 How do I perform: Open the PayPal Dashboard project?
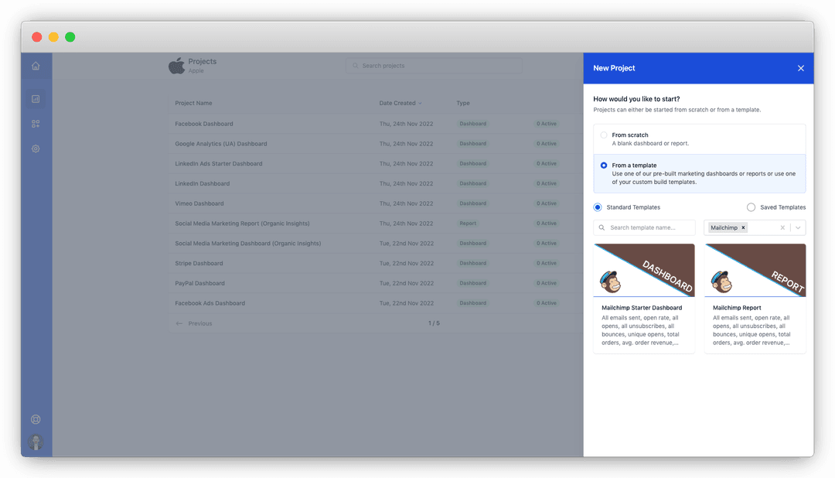pos(199,283)
